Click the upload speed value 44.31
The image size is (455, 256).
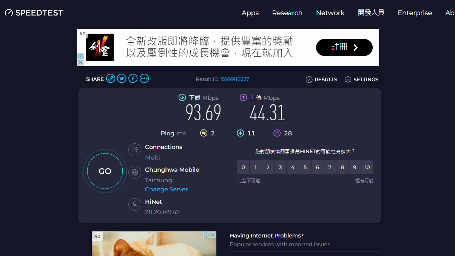pos(267,113)
